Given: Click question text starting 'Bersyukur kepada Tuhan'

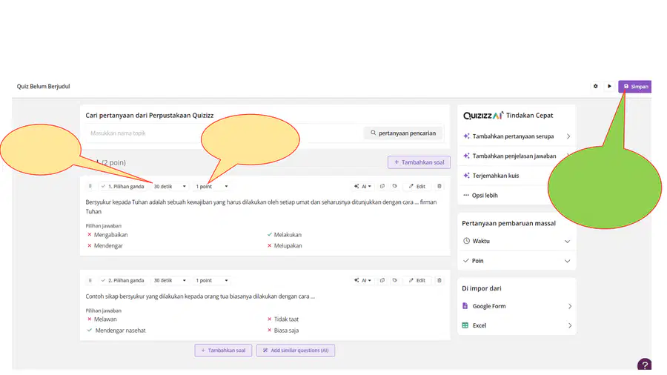Looking at the screenshot, I should tap(261, 207).
